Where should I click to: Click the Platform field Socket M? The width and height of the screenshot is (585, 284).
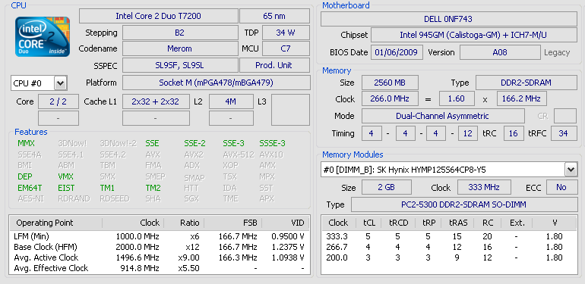pos(217,83)
